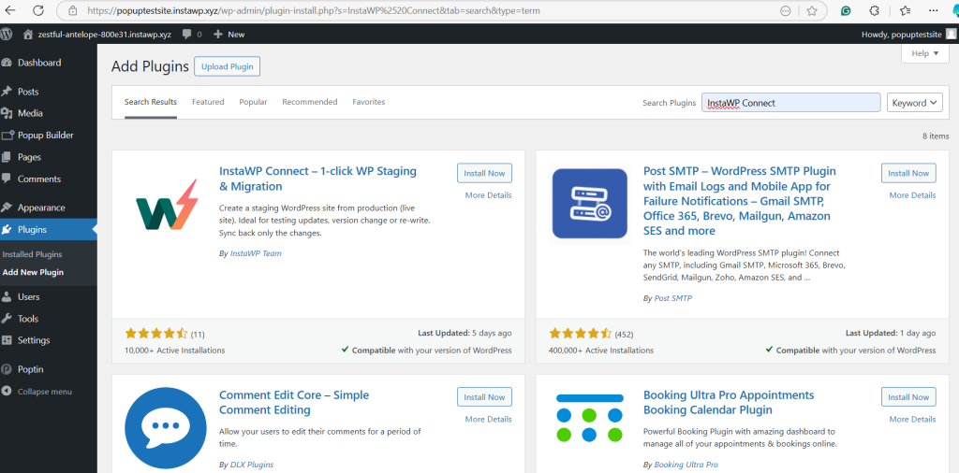Click the Posts pin icon
The width and height of the screenshot is (959, 473).
[7, 92]
